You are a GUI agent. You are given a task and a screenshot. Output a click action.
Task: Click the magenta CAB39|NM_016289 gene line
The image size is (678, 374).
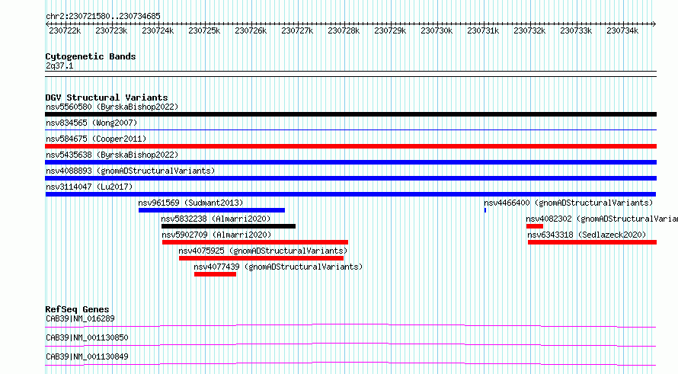pyautogui.click(x=350, y=325)
